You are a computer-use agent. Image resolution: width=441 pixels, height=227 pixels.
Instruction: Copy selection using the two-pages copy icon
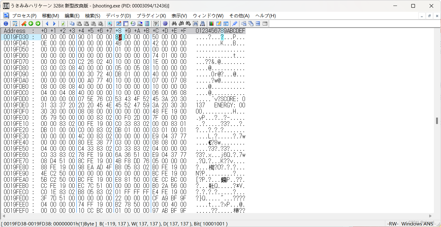(x=72, y=24)
